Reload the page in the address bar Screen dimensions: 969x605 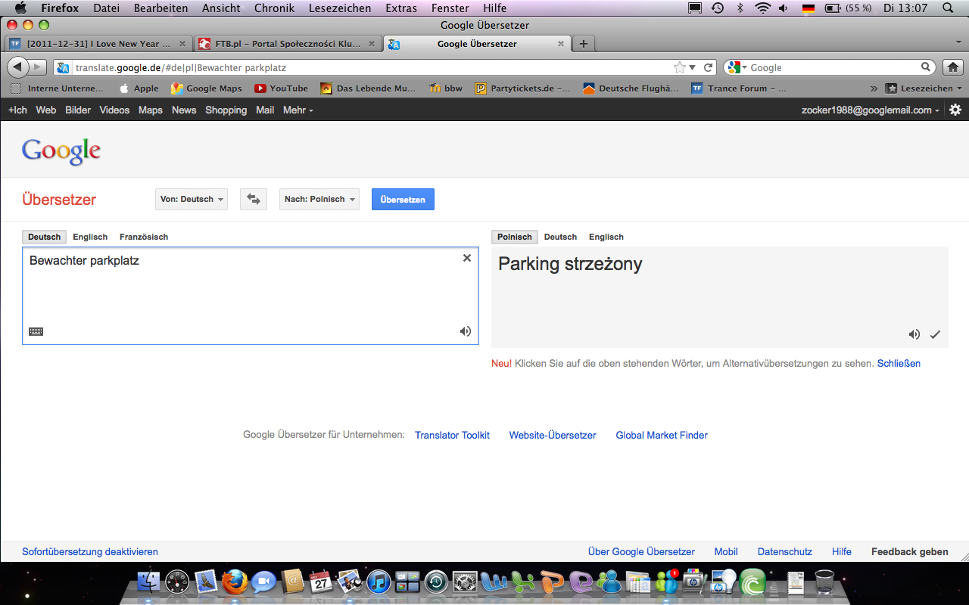pos(709,67)
